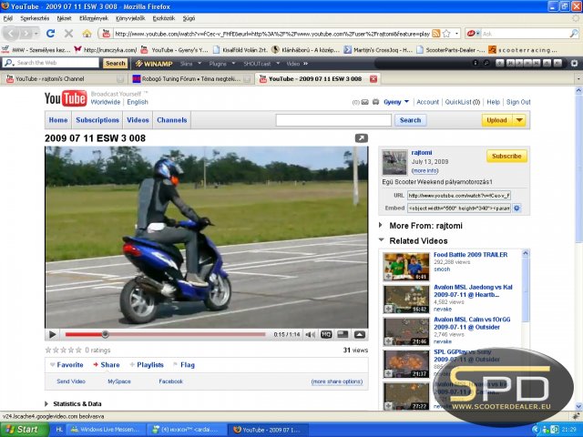Mute the video volume speaker icon
Image resolution: width=583 pixels, height=437 pixels.
point(311,335)
